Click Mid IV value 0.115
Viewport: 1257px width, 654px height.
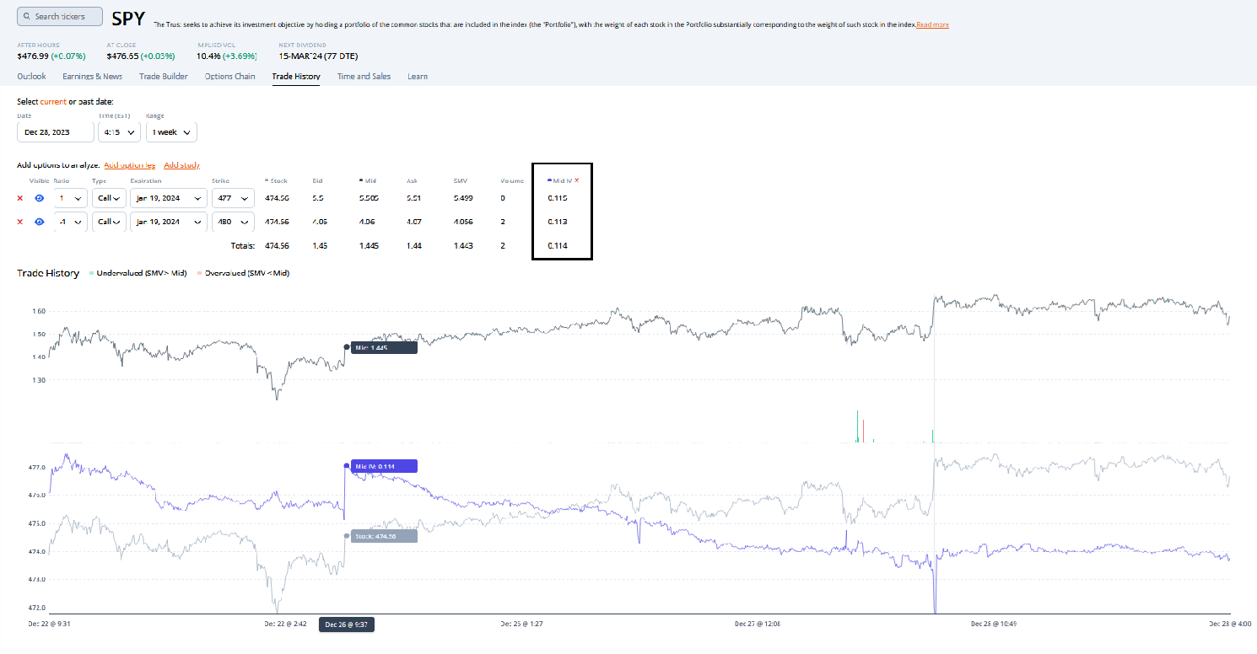[x=557, y=198]
